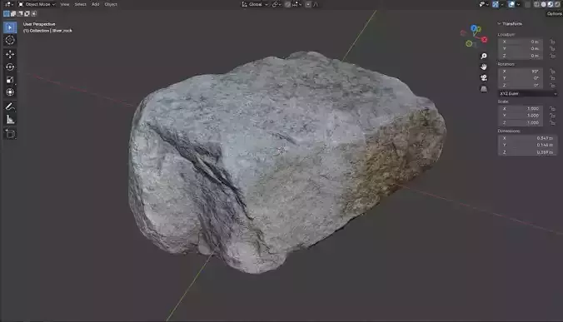Set selection mode to invert icon

(x=27, y=13)
